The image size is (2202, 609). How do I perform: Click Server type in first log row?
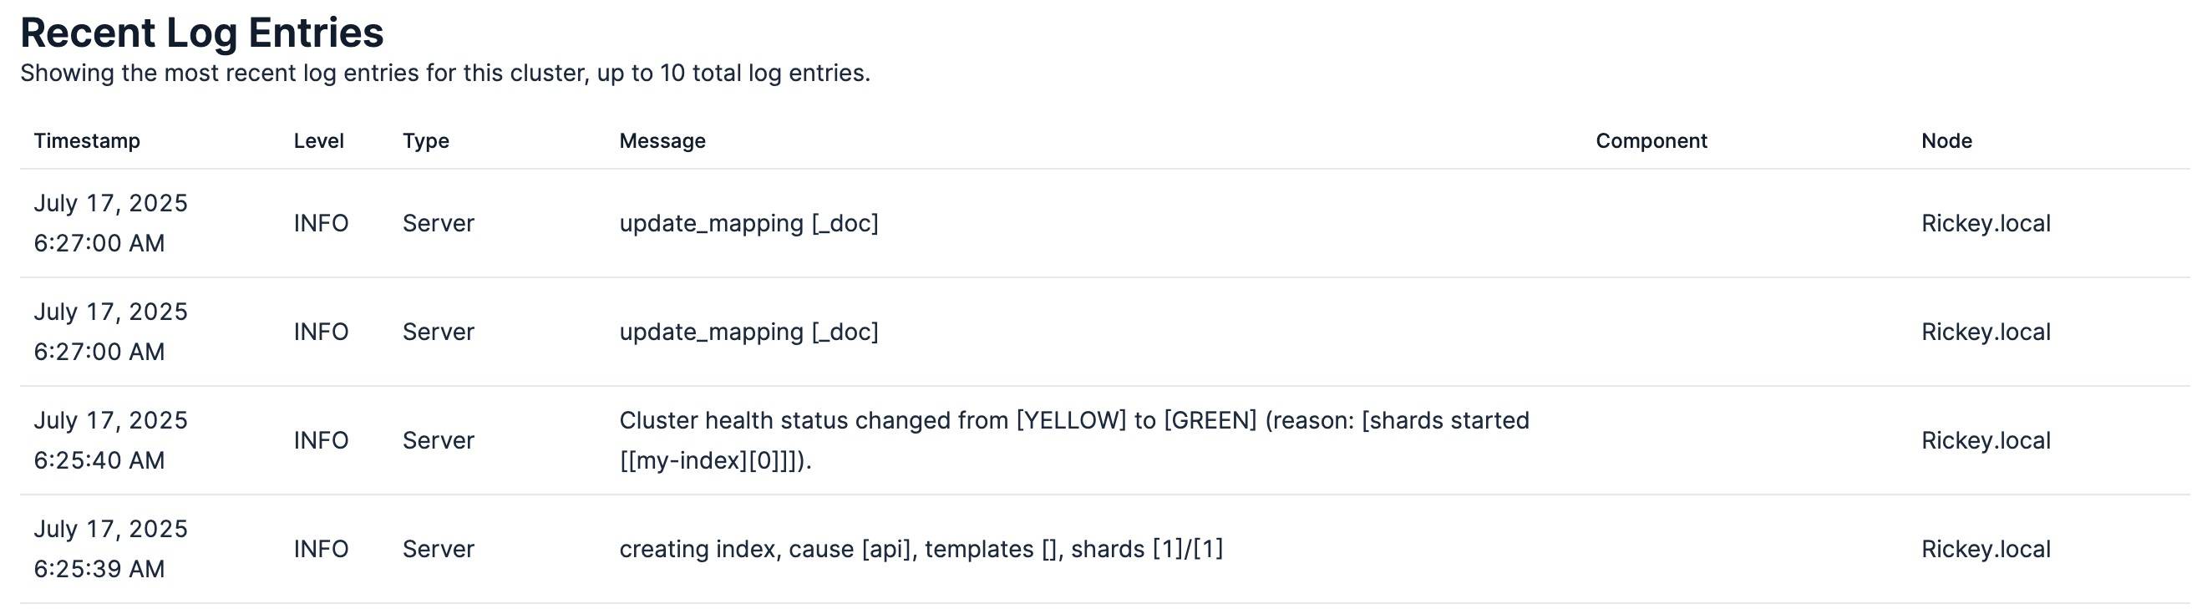(439, 223)
